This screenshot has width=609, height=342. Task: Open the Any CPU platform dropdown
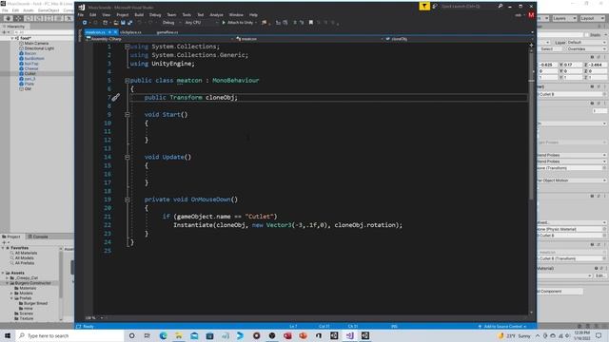click(x=201, y=23)
